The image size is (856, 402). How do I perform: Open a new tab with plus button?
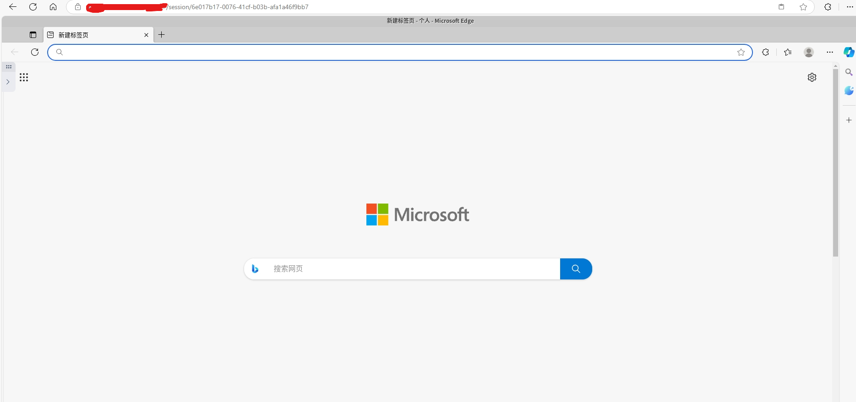[x=161, y=35]
